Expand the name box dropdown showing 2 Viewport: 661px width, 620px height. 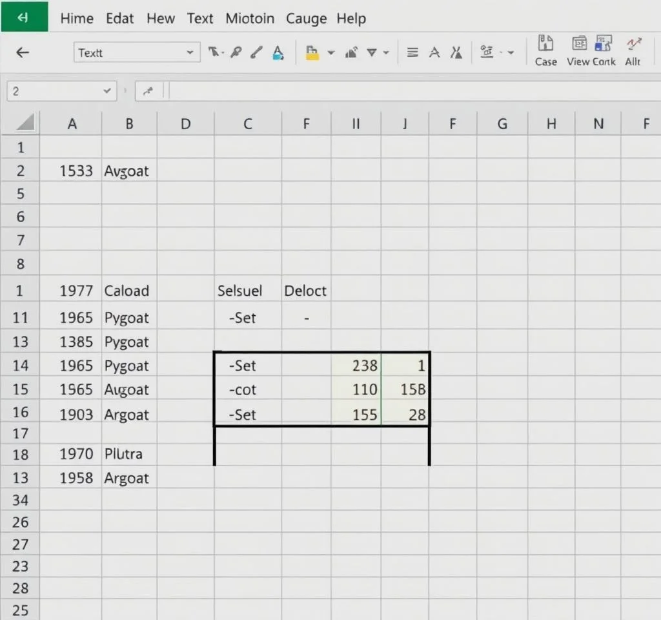107,91
